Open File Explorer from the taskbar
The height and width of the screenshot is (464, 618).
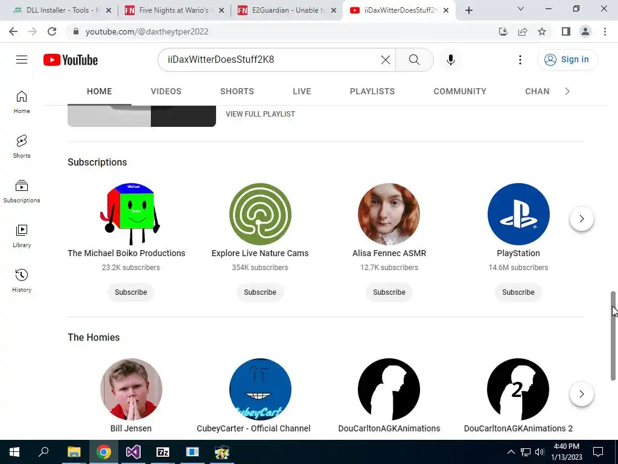click(74, 452)
